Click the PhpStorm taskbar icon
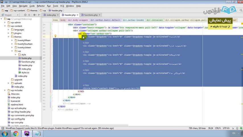The width and height of the screenshot is (243, 137). tap(27, 134)
